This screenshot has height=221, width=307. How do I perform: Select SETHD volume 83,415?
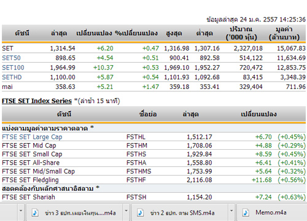click(253, 77)
